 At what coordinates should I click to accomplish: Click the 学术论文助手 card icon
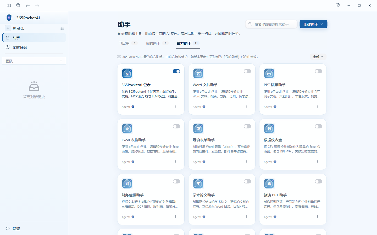(x=198, y=184)
